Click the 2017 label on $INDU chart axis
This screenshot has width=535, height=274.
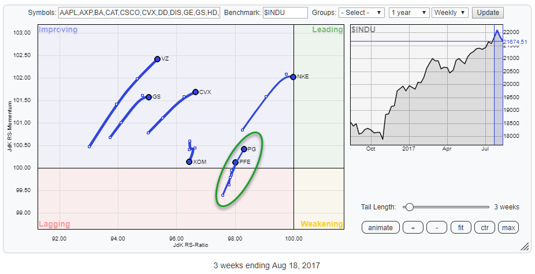coord(408,149)
